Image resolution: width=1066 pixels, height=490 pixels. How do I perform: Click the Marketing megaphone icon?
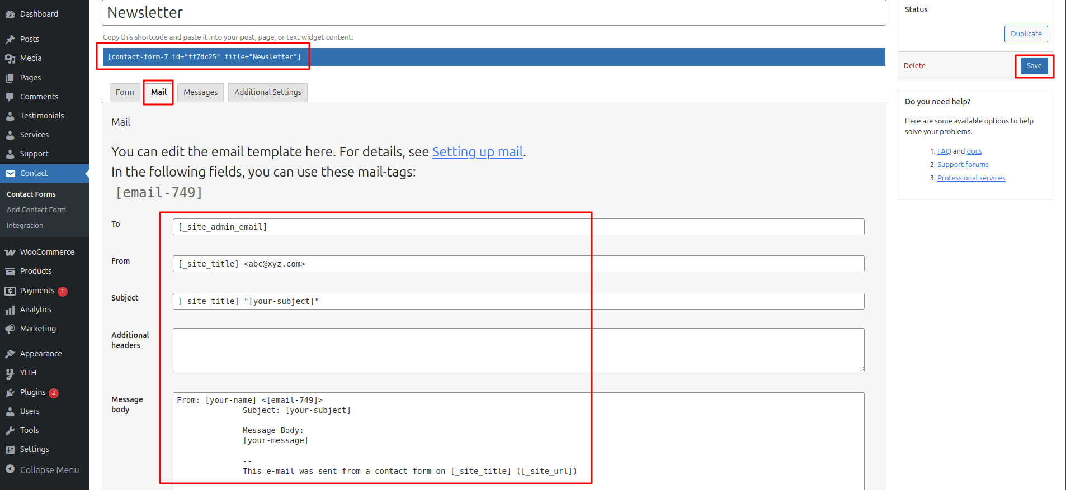[10, 329]
